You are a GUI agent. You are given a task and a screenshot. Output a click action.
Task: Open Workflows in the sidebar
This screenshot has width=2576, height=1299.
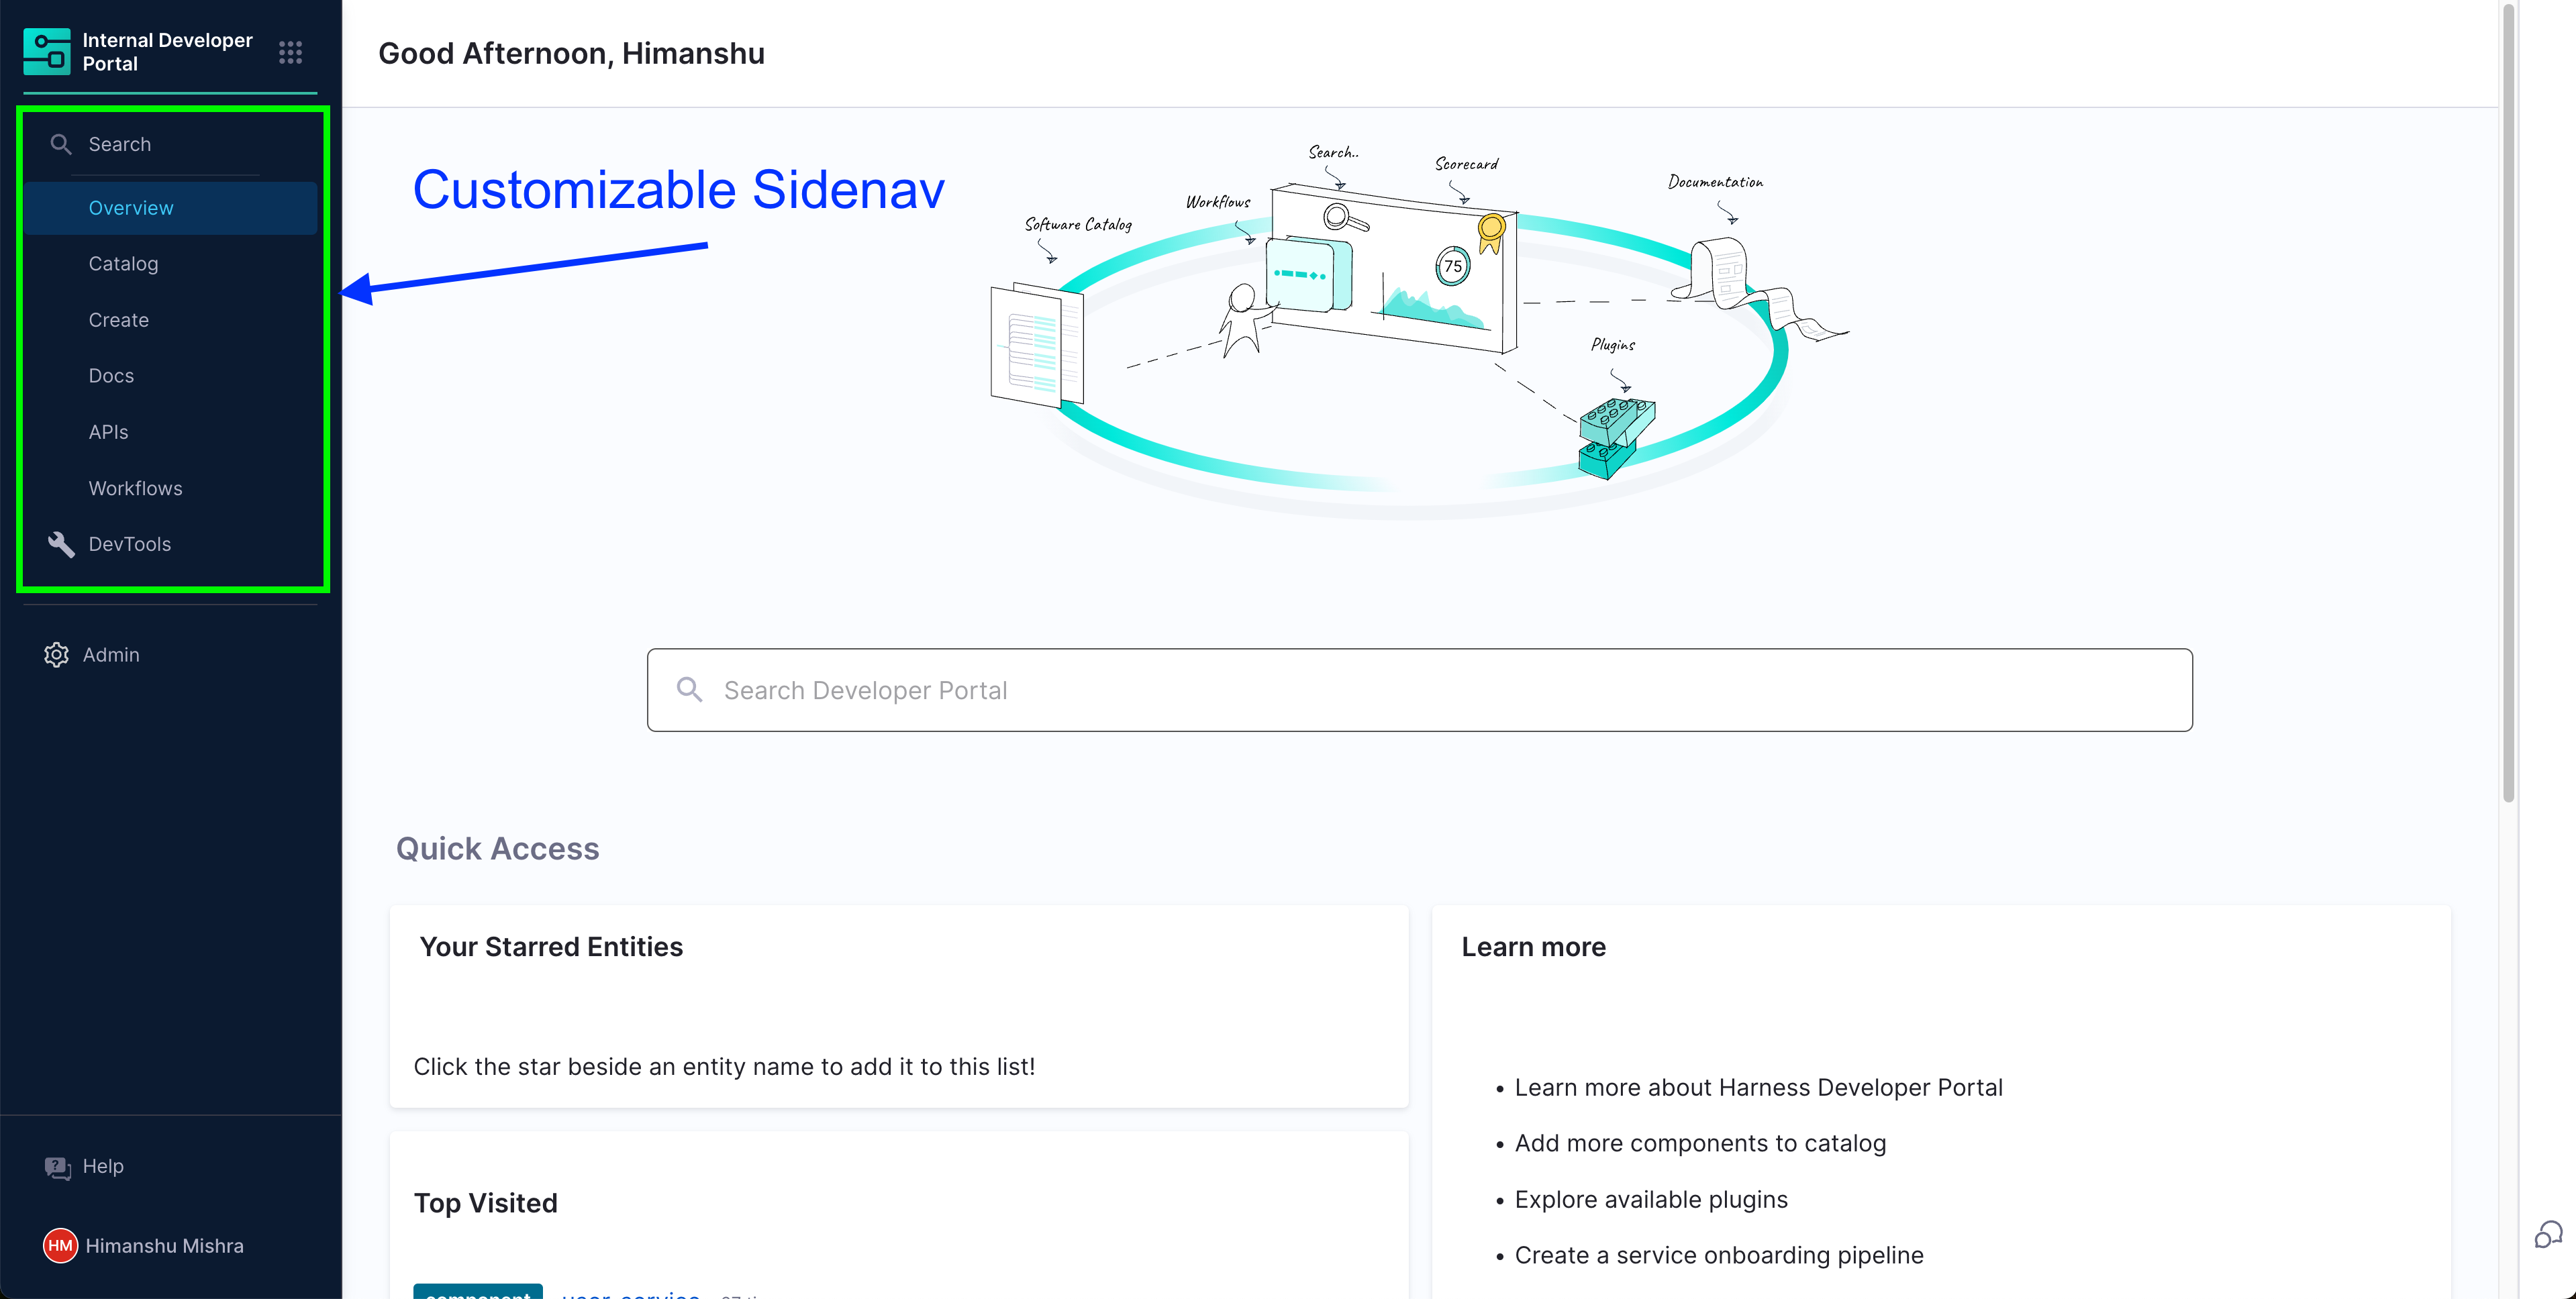(x=135, y=488)
